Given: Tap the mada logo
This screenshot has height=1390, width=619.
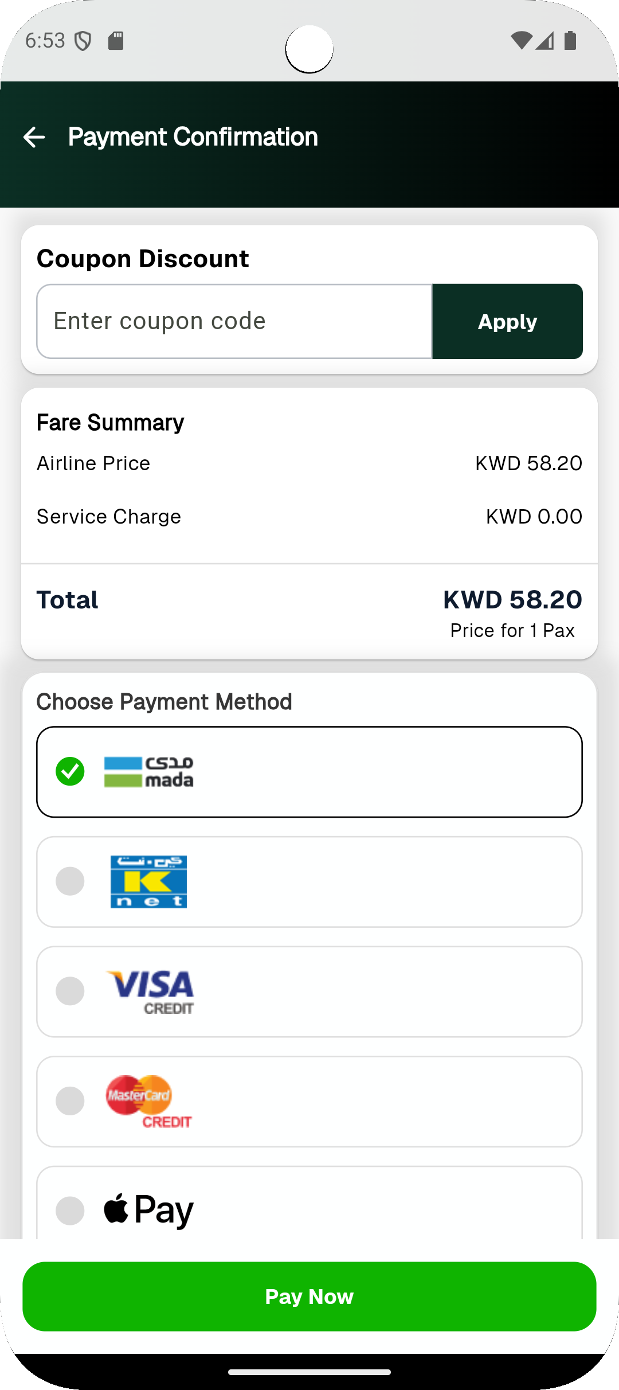Looking at the screenshot, I should click(x=148, y=772).
